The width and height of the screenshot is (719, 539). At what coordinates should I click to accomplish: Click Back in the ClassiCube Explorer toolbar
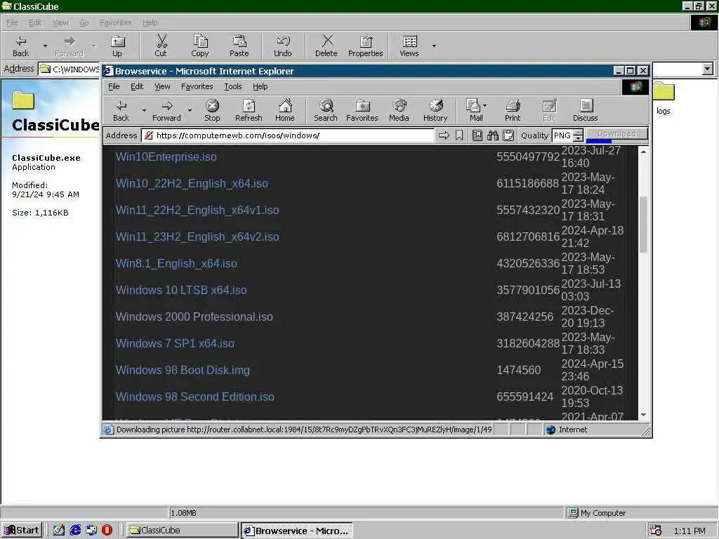tap(20, 46)
